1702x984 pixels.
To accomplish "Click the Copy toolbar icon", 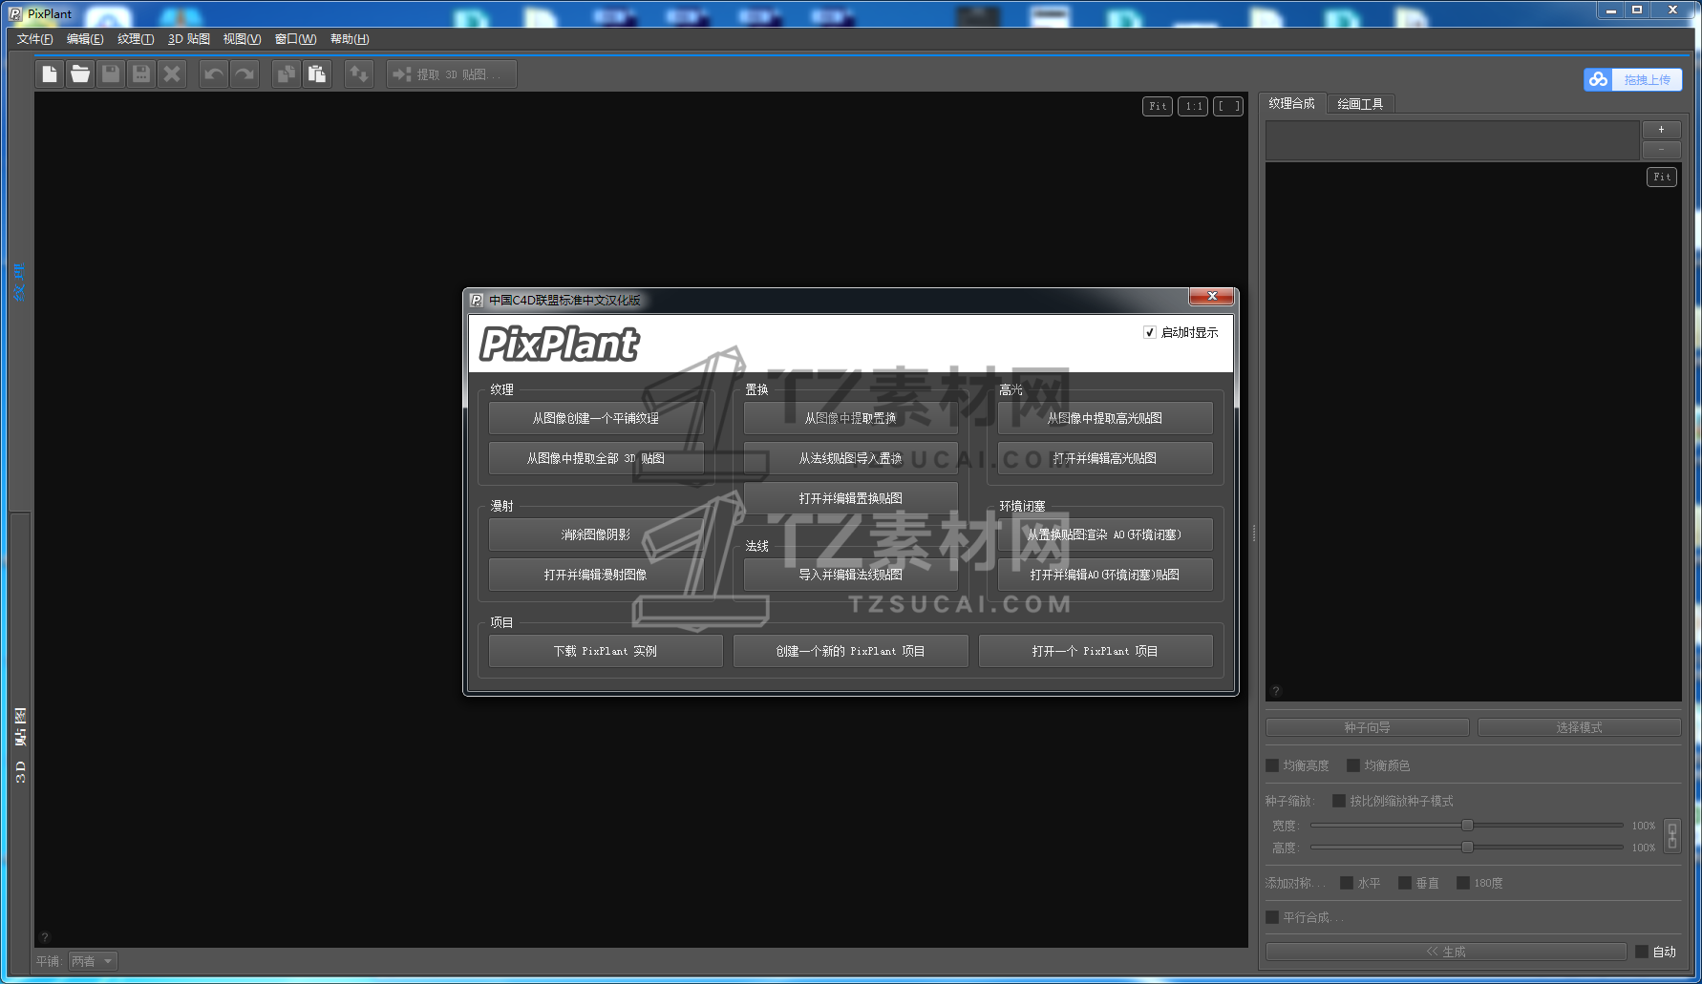I will tap(287, 73).
